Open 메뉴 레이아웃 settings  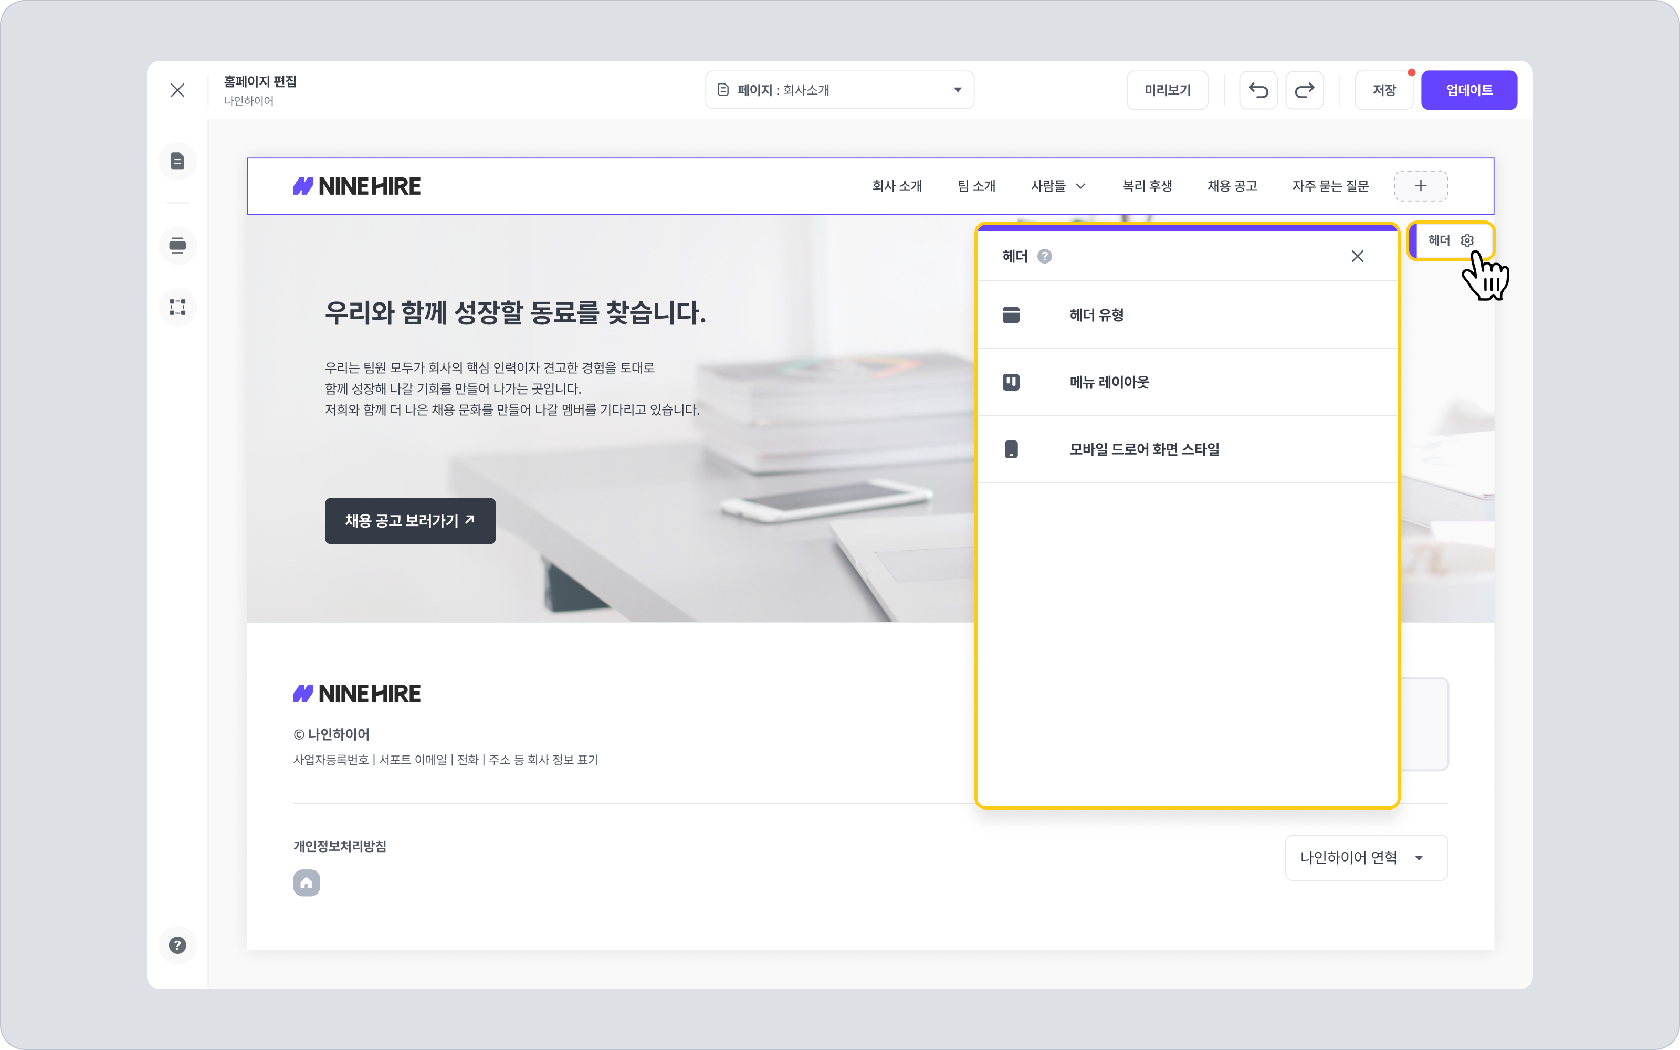[1186, 382]
